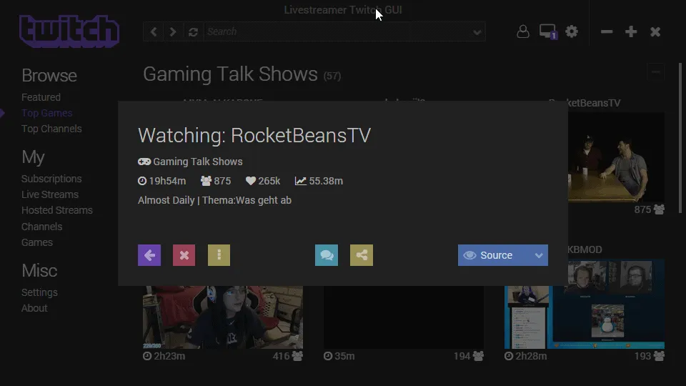Click the 19h54m uptime statistic

162,181
